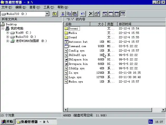
Task: Select Msdos710 (D:) in folder tree
Action: [26, 37]
